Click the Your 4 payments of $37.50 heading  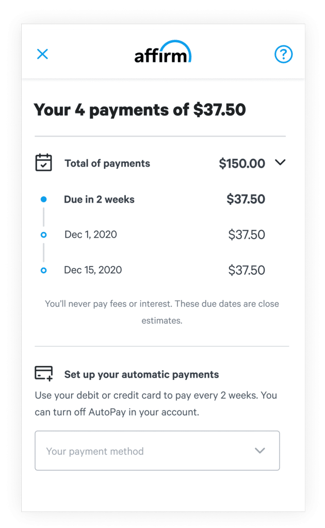click(x=139, y=110)
